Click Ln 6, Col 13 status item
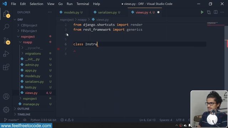228x128 pixels. pos(147,120)
